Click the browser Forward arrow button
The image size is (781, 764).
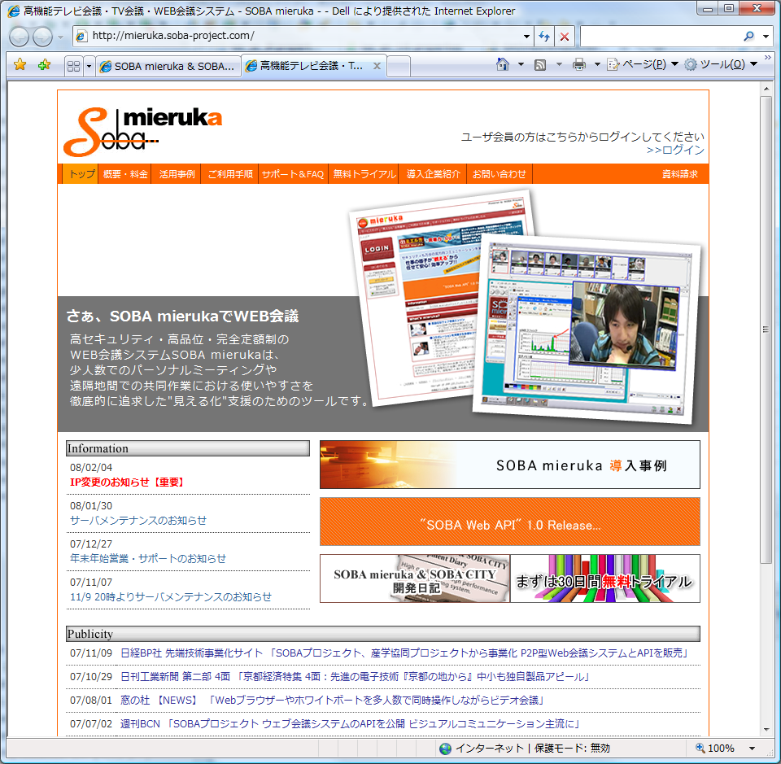[43, 37]
